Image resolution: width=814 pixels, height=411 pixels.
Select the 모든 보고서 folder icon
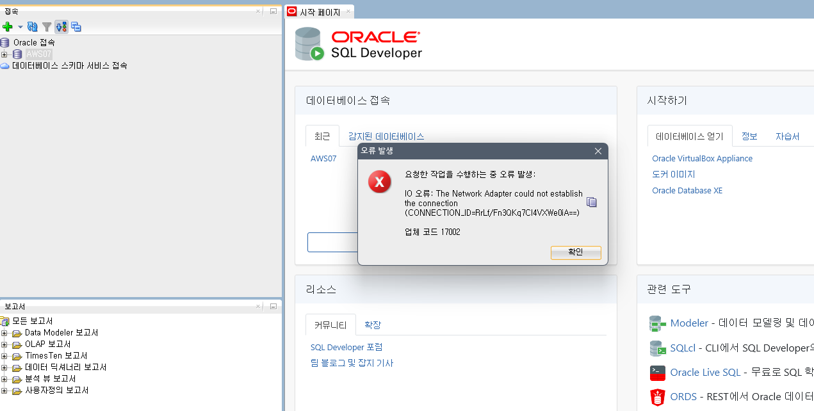click(x=5, y=321)
